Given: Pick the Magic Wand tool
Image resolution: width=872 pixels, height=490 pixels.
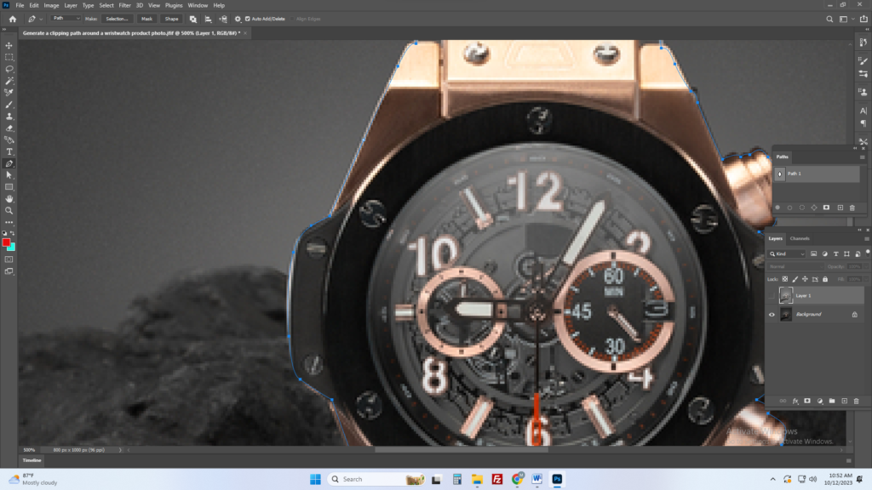Looking at the screenshot, I should tap(9, 81).
